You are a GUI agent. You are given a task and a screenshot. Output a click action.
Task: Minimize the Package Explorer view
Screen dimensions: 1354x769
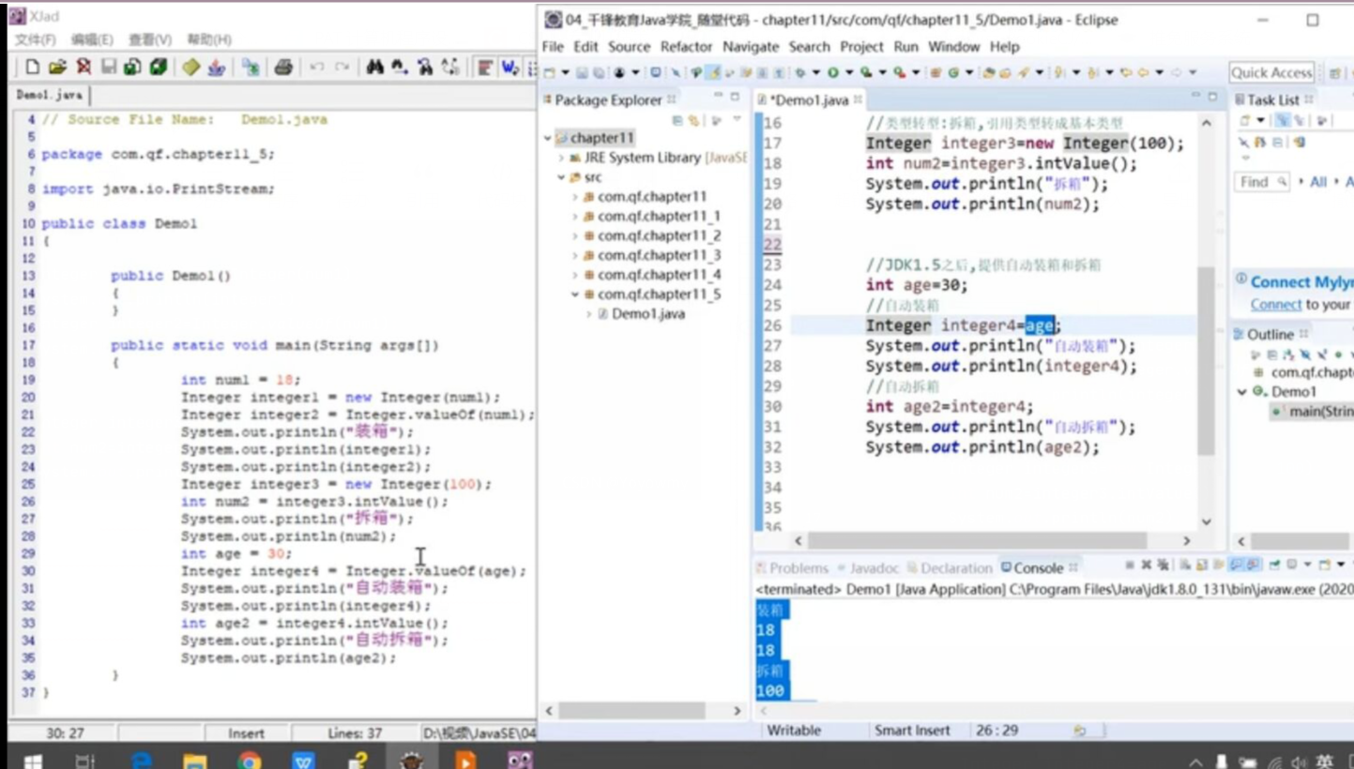click(718, 97)
